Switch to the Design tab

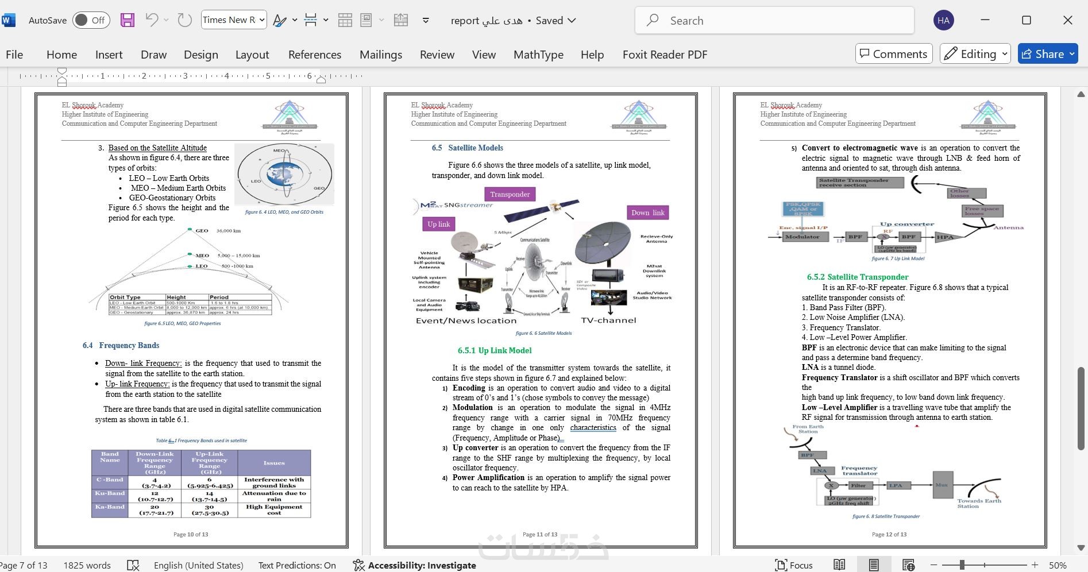click(201, 55)
